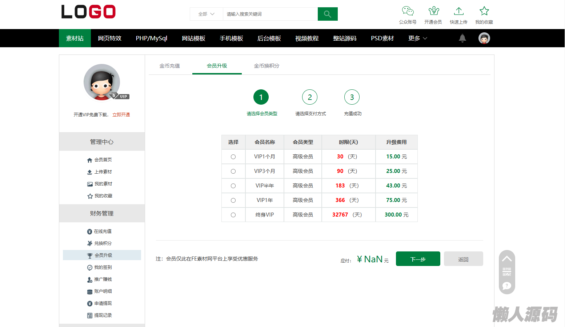Open my favorites star icon in header
Image resolution: width=565 pixels, height=327 pixels.
pos(484,11)
